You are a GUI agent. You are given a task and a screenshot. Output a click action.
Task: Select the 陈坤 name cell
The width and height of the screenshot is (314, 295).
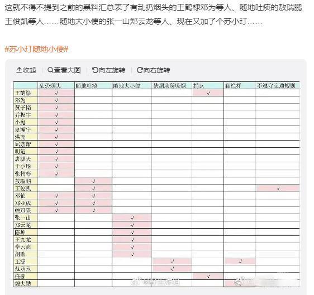[x=26, y=232]
